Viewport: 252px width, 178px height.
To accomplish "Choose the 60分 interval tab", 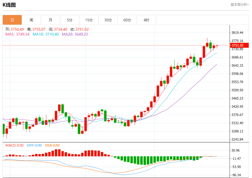I will (127, 20).
